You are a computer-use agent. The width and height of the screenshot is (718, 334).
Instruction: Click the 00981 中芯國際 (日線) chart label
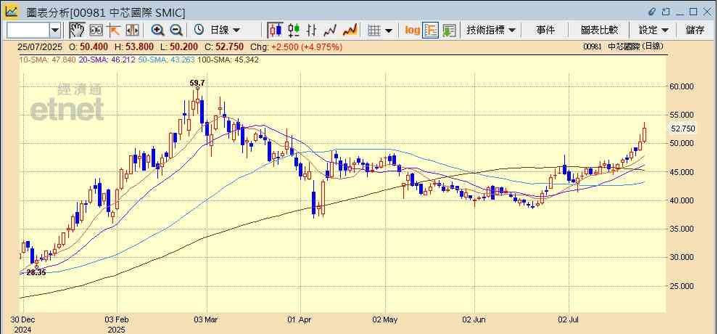pos(623,46)
